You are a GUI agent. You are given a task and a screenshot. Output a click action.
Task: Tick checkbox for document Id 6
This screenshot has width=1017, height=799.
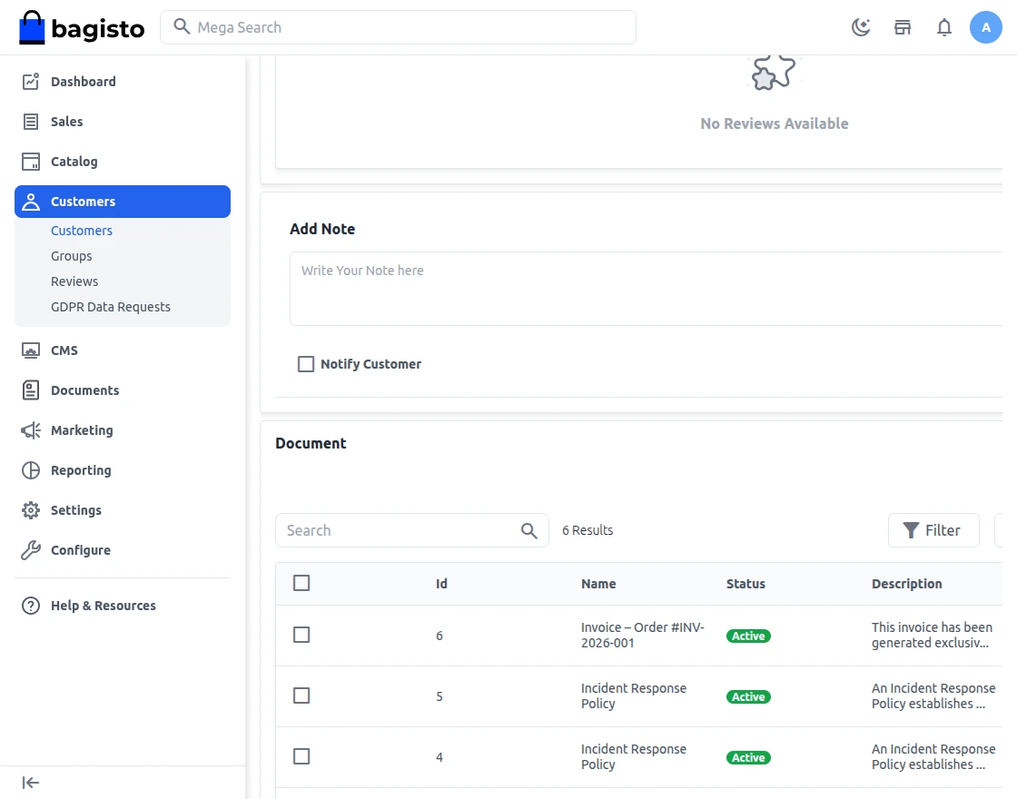click(x=301, y=635)
